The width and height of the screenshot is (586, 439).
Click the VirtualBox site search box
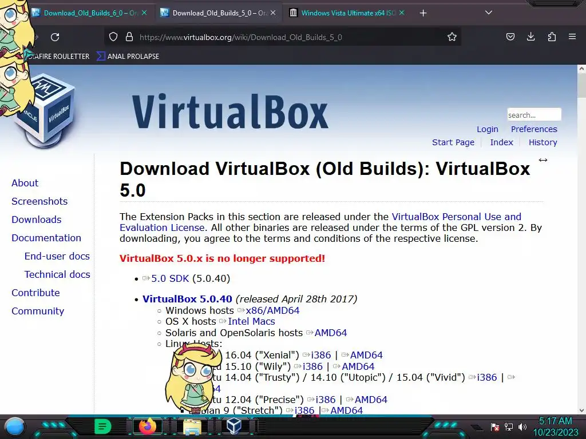click(534, 114)
